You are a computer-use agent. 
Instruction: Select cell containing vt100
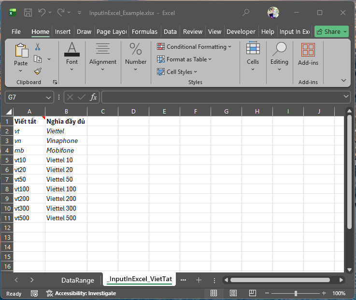point(29,189)
